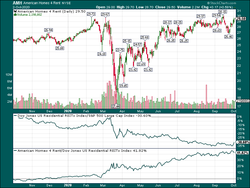Click the 29.54 price label
The image size is (250, 188).
pos(217,15)
